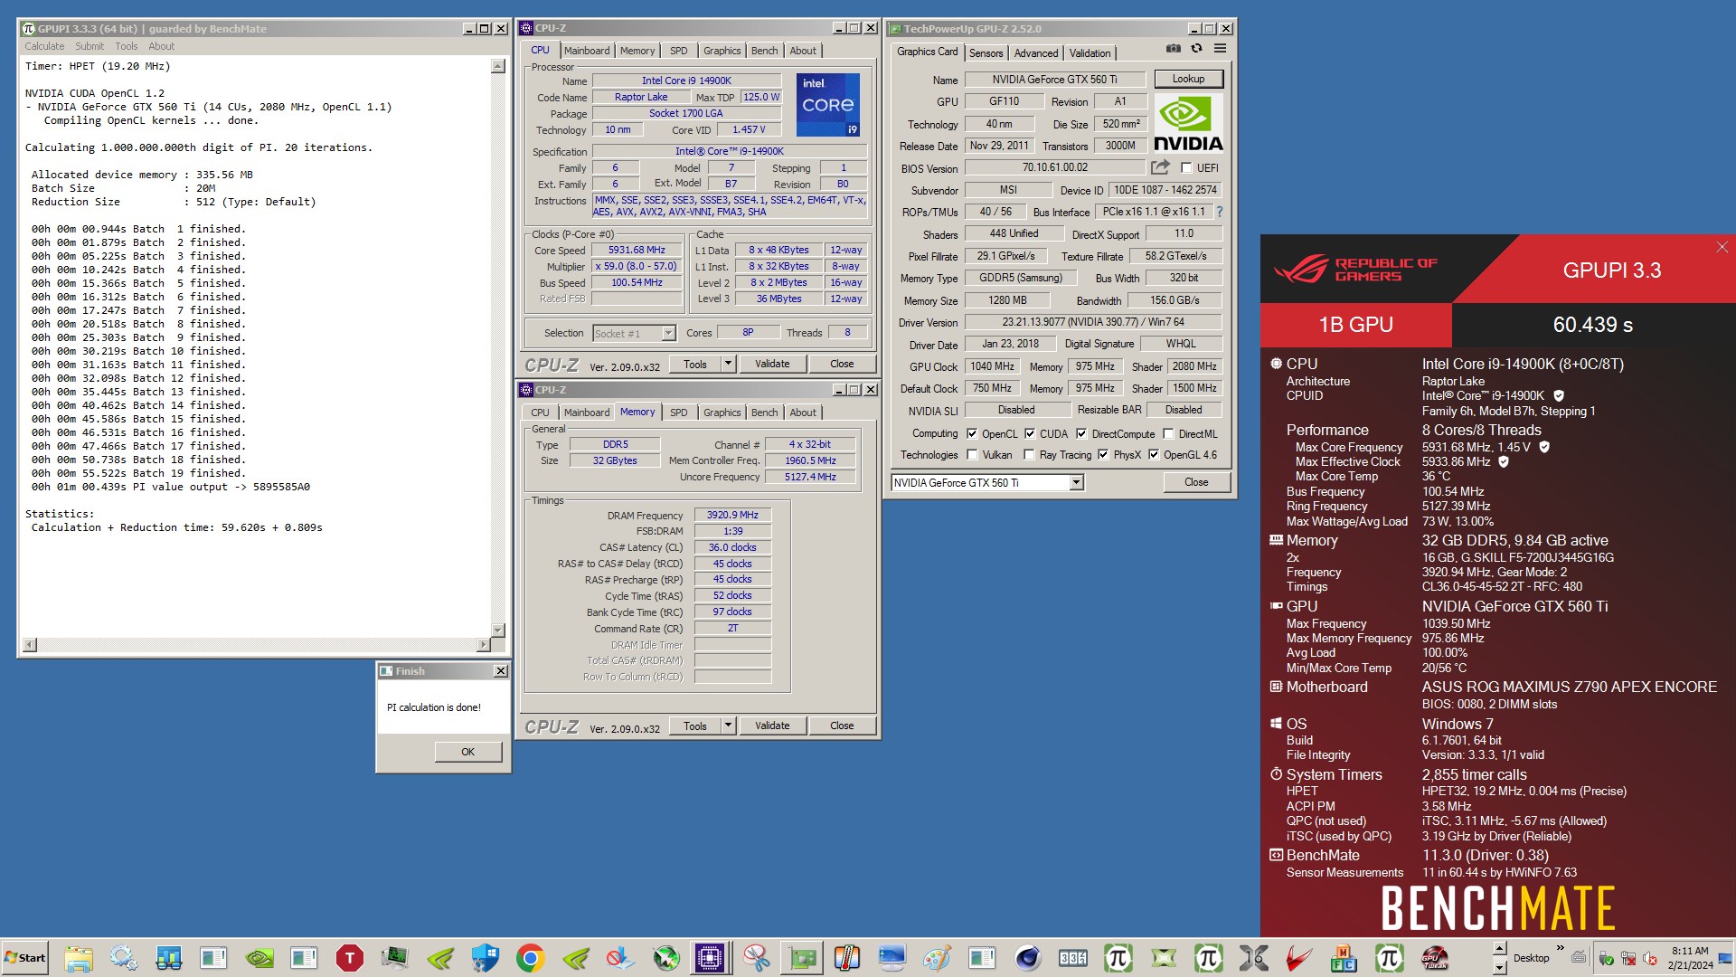Open the gears icon in the taskbar
This screenshot has width=1736, height=977.
point(124,958)
